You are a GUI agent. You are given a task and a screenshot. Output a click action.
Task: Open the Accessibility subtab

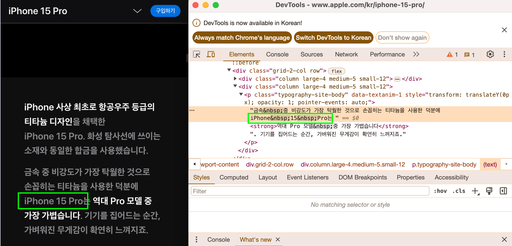click(x=451, y=177)
